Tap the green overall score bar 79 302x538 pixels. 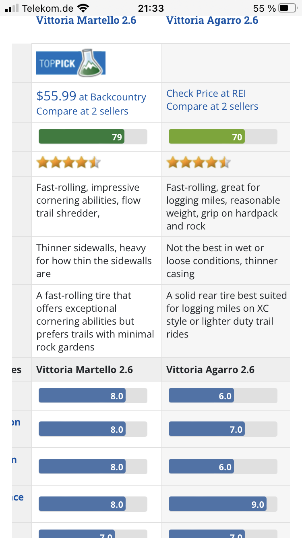(93, 137)
